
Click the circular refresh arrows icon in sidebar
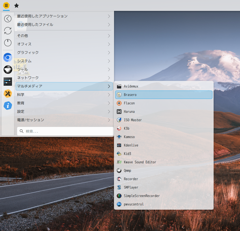[x=8, y=31]
